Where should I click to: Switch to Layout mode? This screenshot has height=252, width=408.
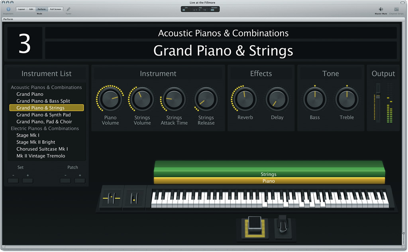click(22, 9)
